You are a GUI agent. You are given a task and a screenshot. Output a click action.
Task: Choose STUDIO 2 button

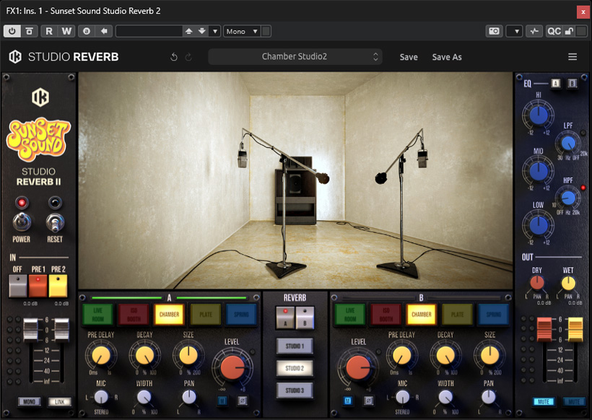pyautogui.click(x=295, y=368)
